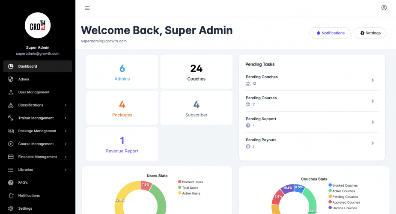396x214 pixels.
Task: Click the Pending Coaches people icon
Action: point(248,83)
